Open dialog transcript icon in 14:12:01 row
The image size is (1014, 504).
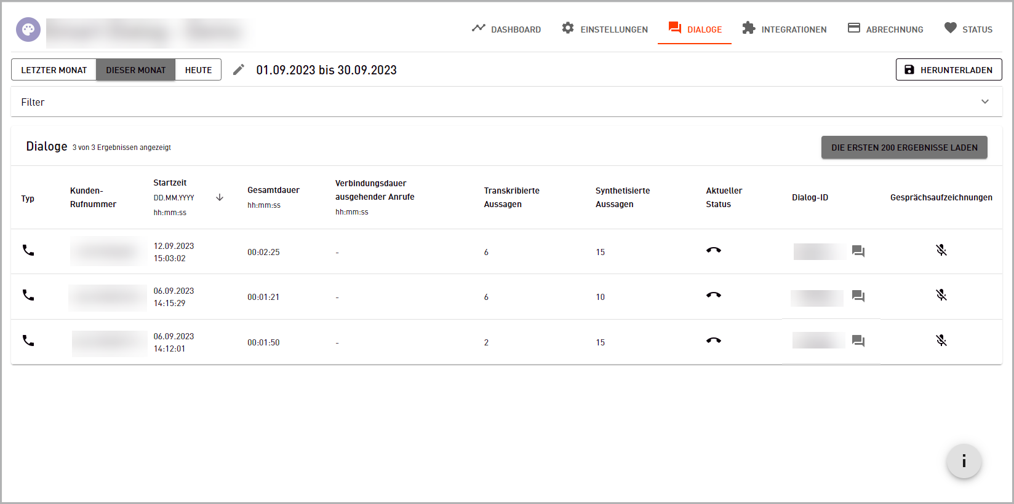click(858, 341)
